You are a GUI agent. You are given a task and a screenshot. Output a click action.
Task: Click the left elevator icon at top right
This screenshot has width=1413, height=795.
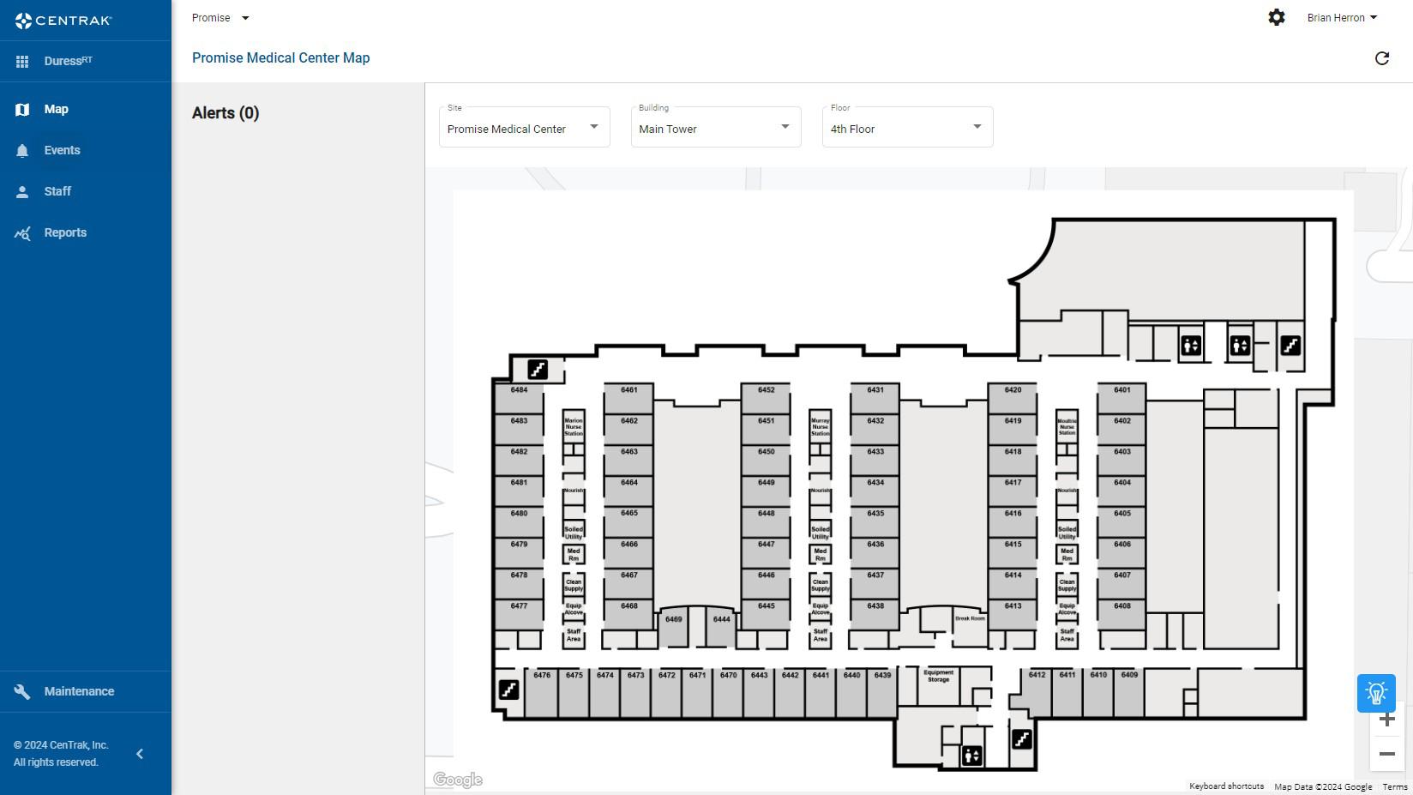click(1190, 346)
